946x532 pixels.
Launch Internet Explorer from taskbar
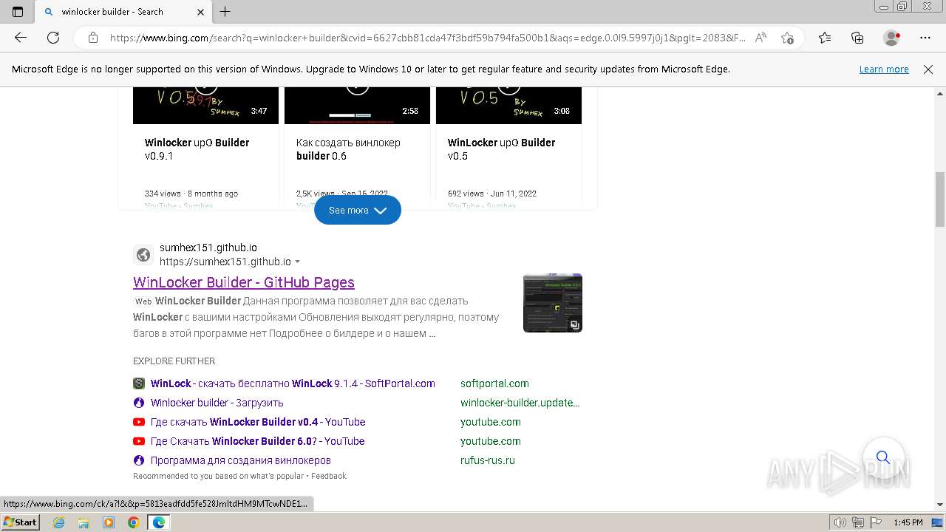[x=59, y=522]
